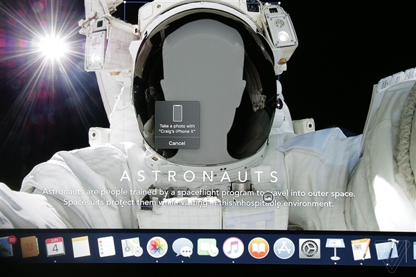Open Contacts from the Dock
Screen dimensions: 416x277
(x=29, y=247)
